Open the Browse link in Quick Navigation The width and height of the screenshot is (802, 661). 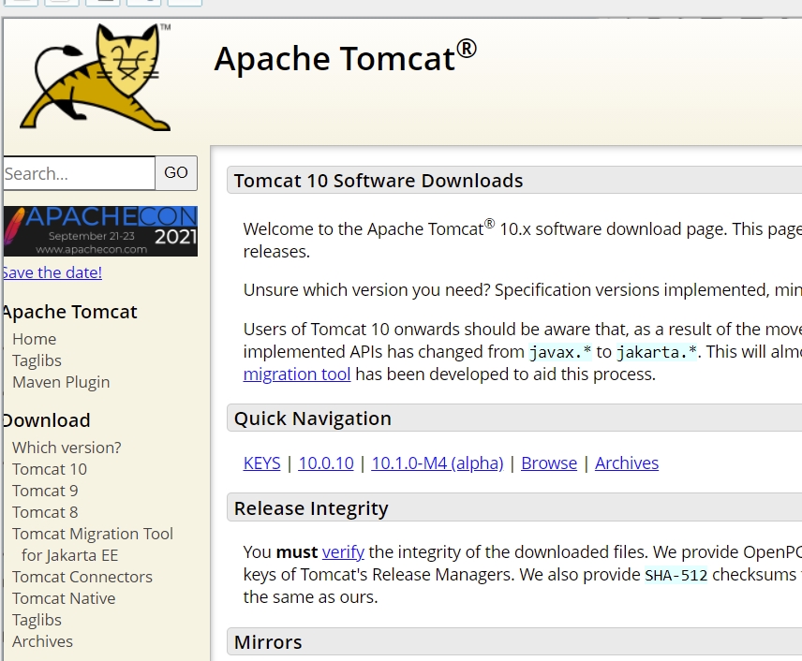(x=549, y=463)
